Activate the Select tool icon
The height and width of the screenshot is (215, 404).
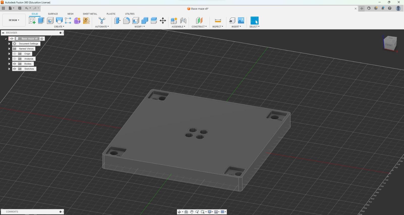pos(255,21)
